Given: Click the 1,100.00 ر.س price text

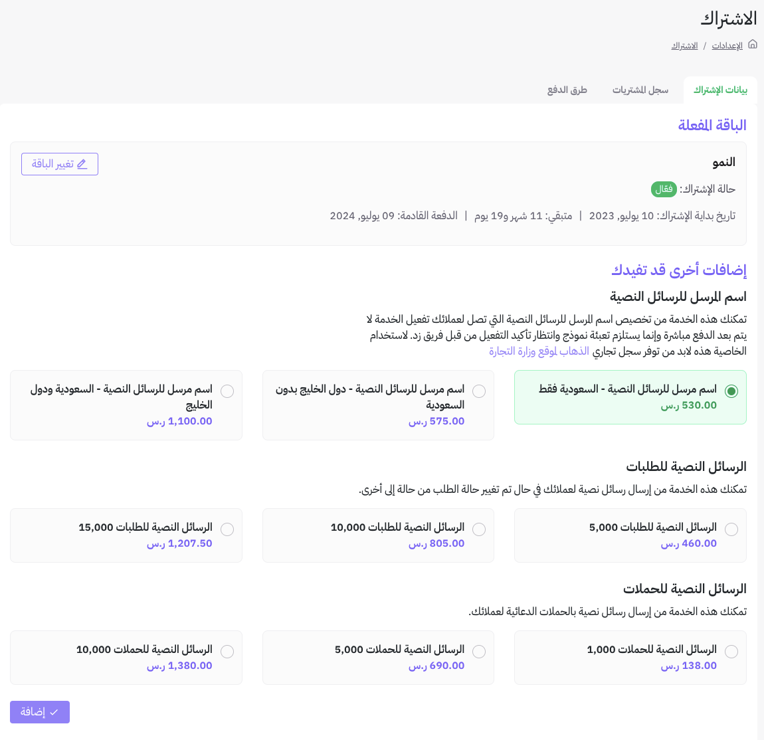Looking at the screenshot, I should (x=180, y=421).
